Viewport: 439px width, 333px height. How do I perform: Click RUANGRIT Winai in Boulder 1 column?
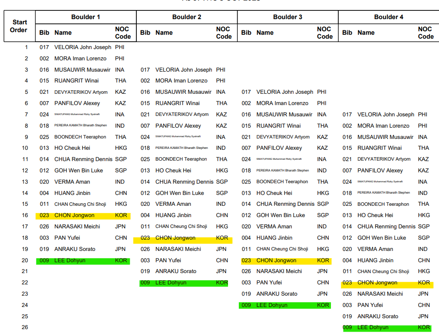(x=76, y=81)
